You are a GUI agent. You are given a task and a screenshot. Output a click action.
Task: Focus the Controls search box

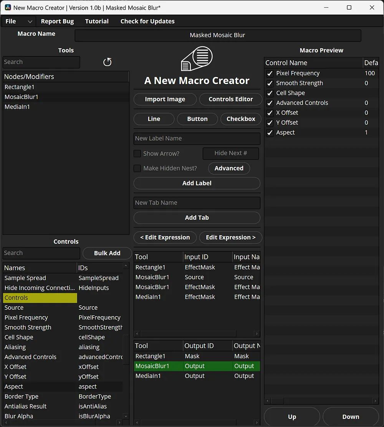click(x=41, y=253)
